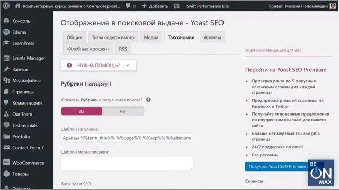Click the Страницы pages icon

click(6, 91)
